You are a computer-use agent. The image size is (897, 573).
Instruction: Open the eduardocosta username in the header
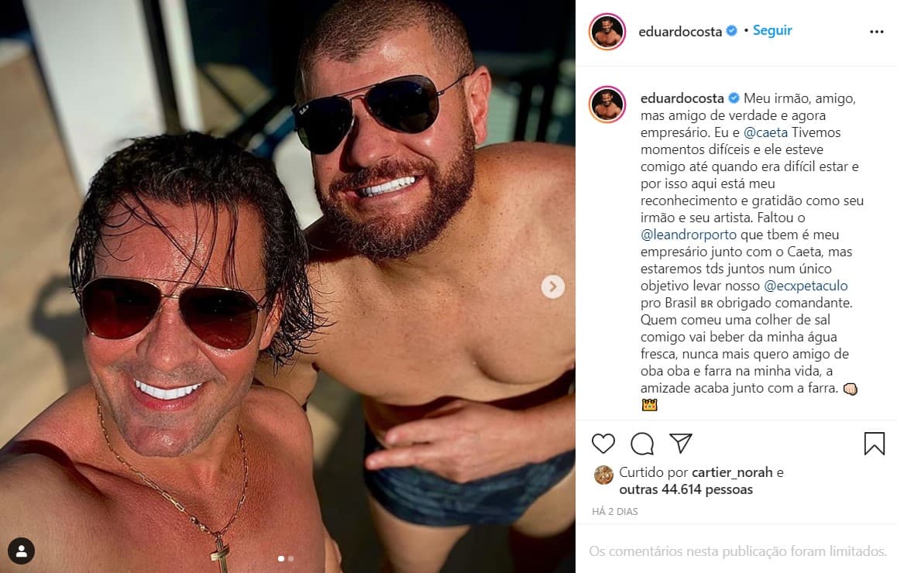coord(680,32)
